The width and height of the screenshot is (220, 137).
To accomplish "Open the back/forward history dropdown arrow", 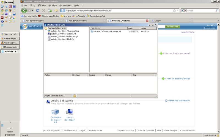I will pyautogui.click(x=32, y=10).
